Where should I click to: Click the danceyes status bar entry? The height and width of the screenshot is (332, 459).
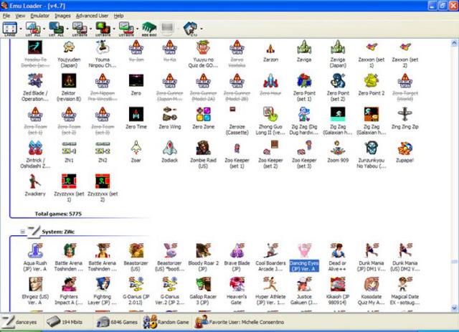click(x=19, y=322)
